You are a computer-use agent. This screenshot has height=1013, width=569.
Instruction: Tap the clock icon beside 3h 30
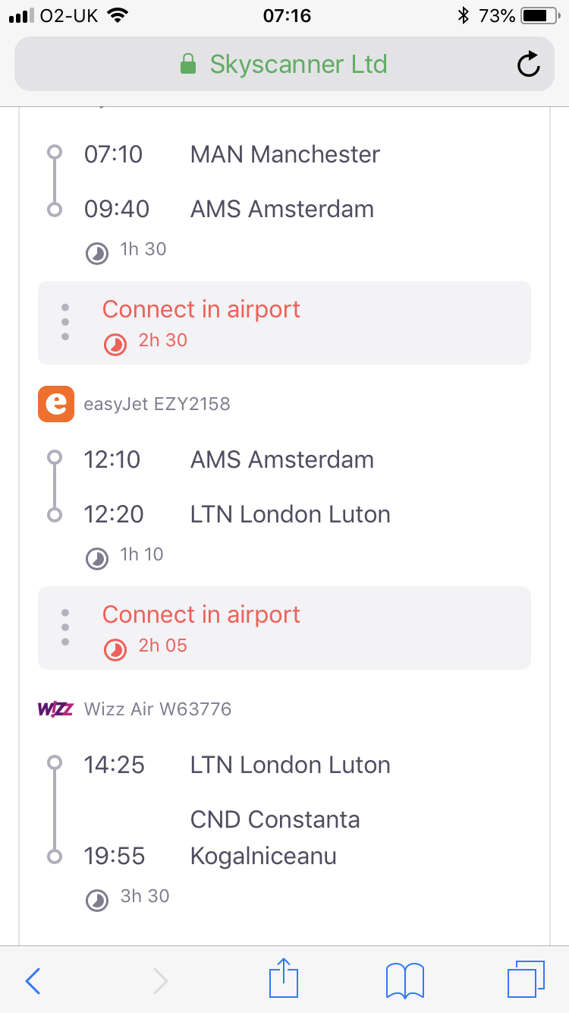click(x=96, y=901)
